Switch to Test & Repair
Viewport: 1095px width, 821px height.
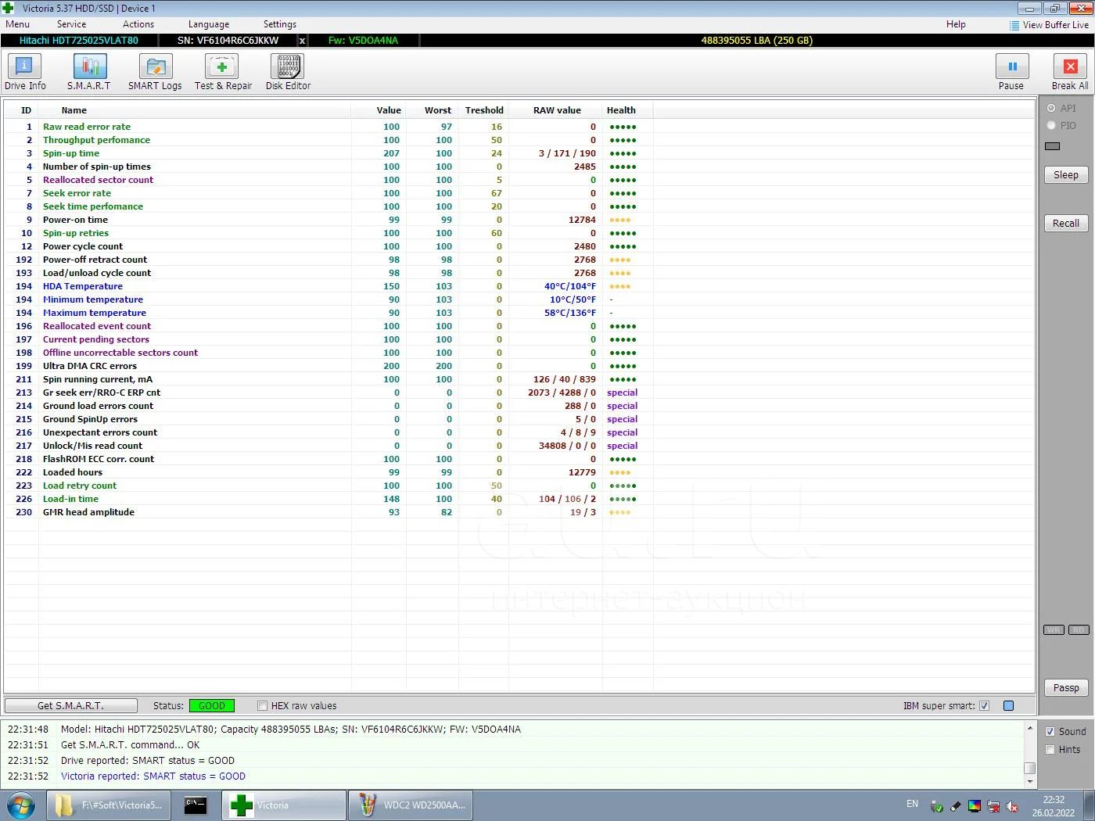pos(223,72)
